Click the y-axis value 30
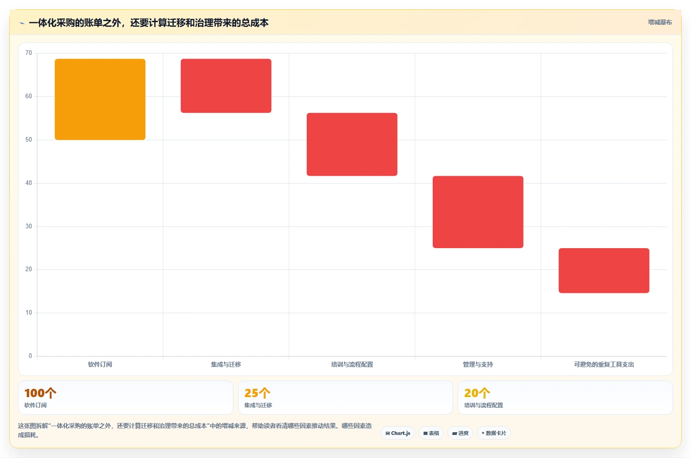The width and height of the screenshot is (691, 458). pos(29,226)
